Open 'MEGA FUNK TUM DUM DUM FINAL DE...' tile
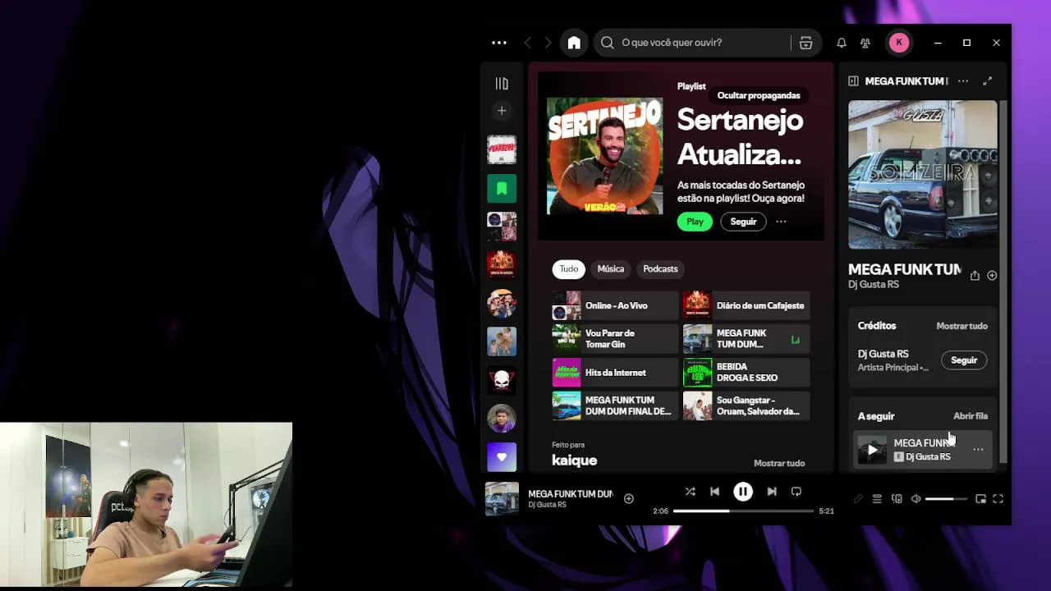This screenshot has height=591, width=1051. 615,406
